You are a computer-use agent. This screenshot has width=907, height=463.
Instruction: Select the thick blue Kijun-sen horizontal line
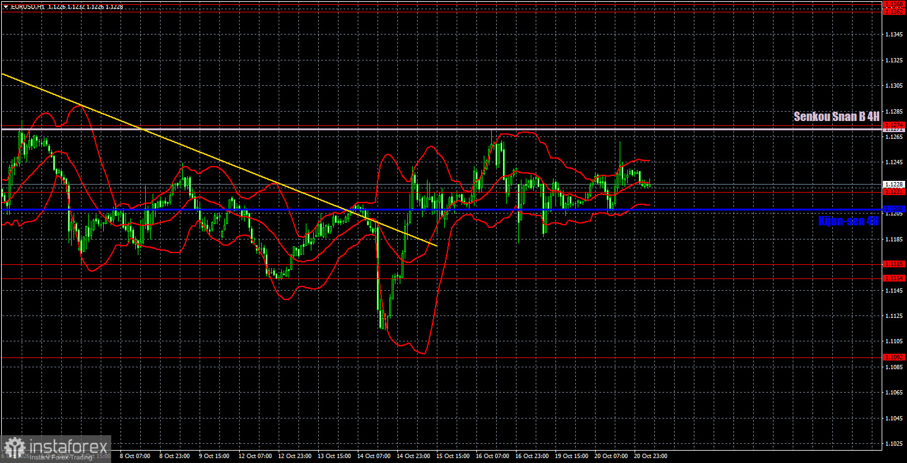(440, 210)
